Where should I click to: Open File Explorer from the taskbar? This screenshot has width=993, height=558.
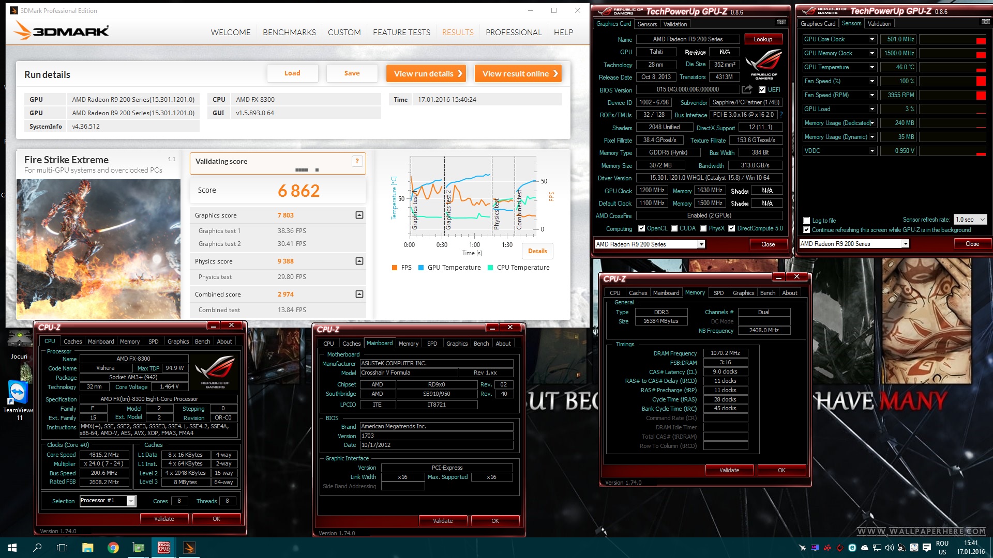(87, 548)
